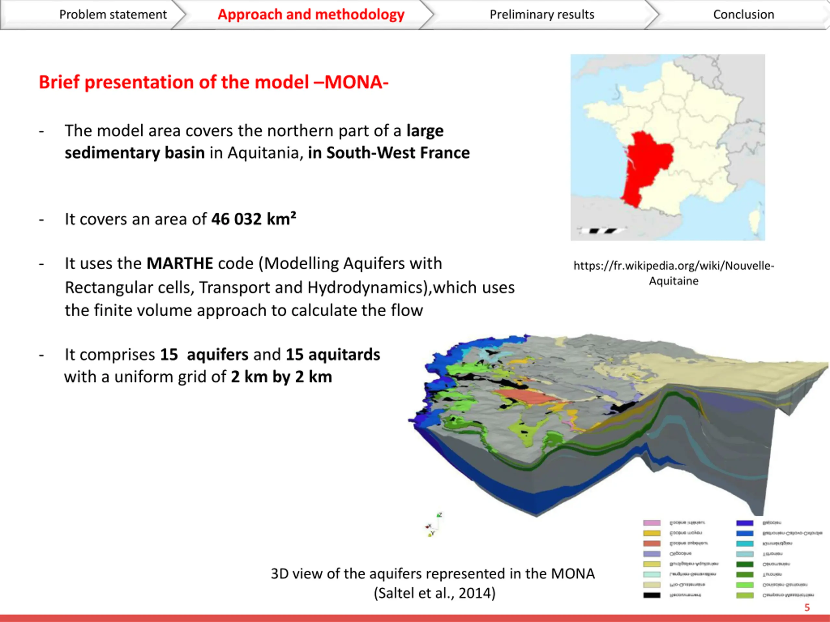830x622 pixels.
Task: Click the dark indigo legend swatch
Action: click(744, 523)
